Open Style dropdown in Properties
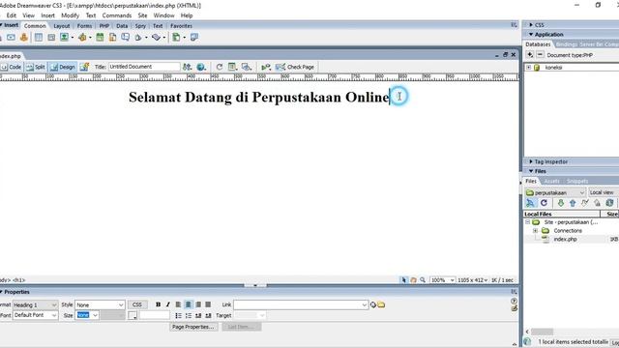This screenshot has height=348, width=619. coord(100,305)
